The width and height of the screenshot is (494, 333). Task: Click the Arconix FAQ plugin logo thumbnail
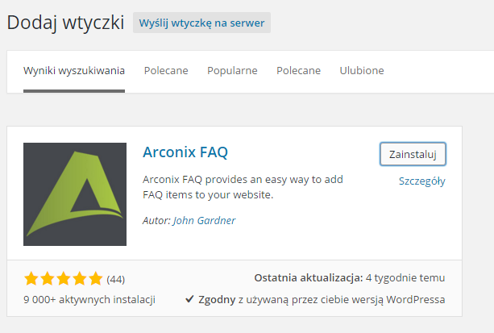pyautogui.click(x=75, y=194)
